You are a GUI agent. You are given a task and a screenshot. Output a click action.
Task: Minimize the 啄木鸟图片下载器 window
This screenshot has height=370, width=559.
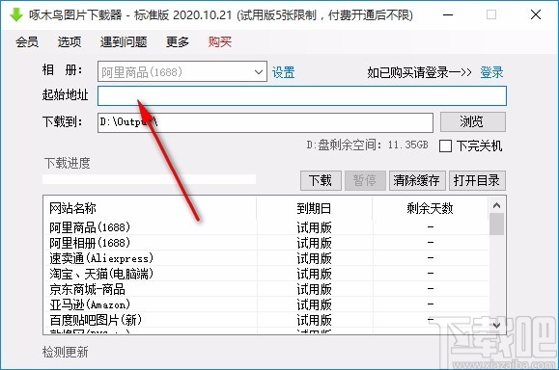[448, 15]
